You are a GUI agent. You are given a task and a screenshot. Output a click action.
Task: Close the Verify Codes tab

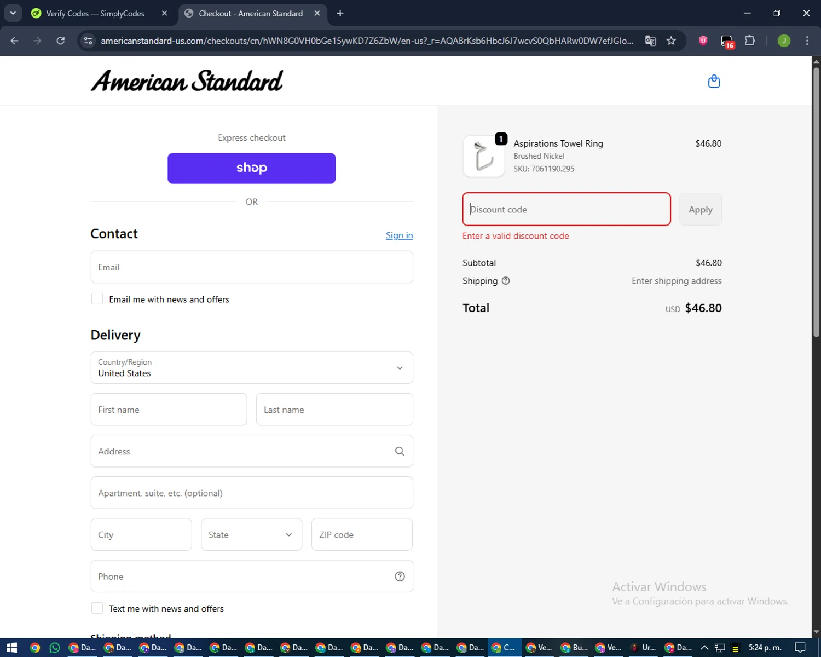coord(164,13)
